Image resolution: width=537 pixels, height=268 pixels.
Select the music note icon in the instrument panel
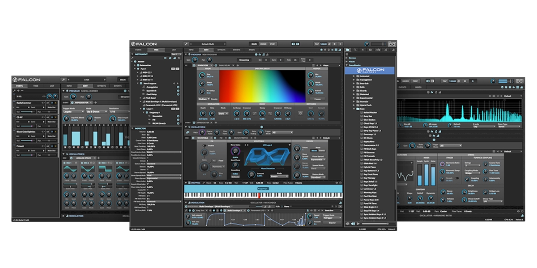[169, 58]
